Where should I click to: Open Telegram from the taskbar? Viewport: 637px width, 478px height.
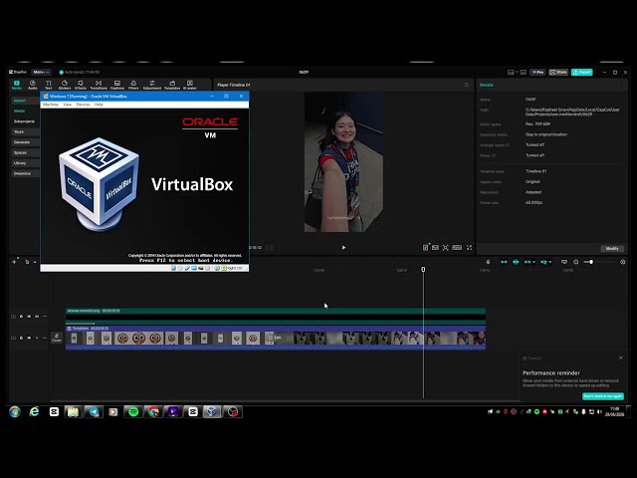coord(94,411)
